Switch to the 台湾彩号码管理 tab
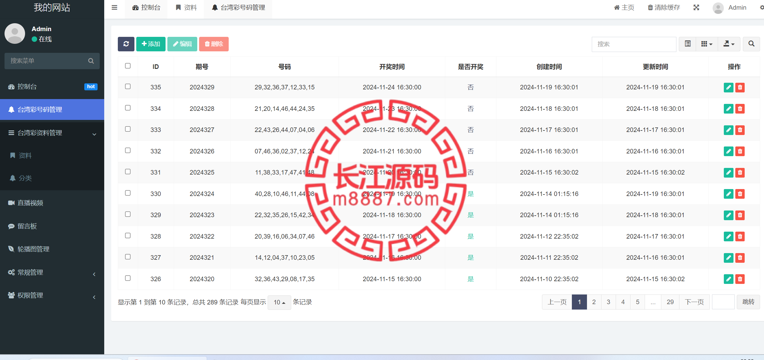Viewport: 764px width, 360px height. (238, 8)
